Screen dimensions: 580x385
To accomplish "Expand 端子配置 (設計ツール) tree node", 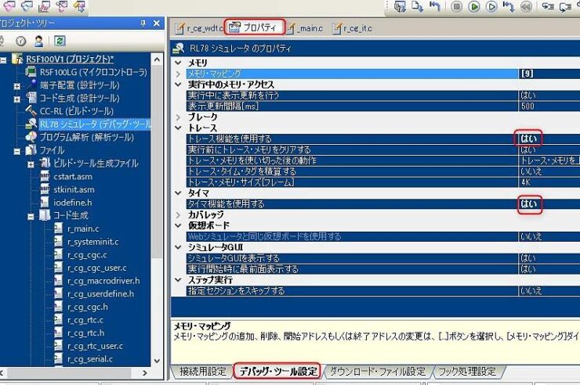I will pyautogui.click(x=17, y=85).
